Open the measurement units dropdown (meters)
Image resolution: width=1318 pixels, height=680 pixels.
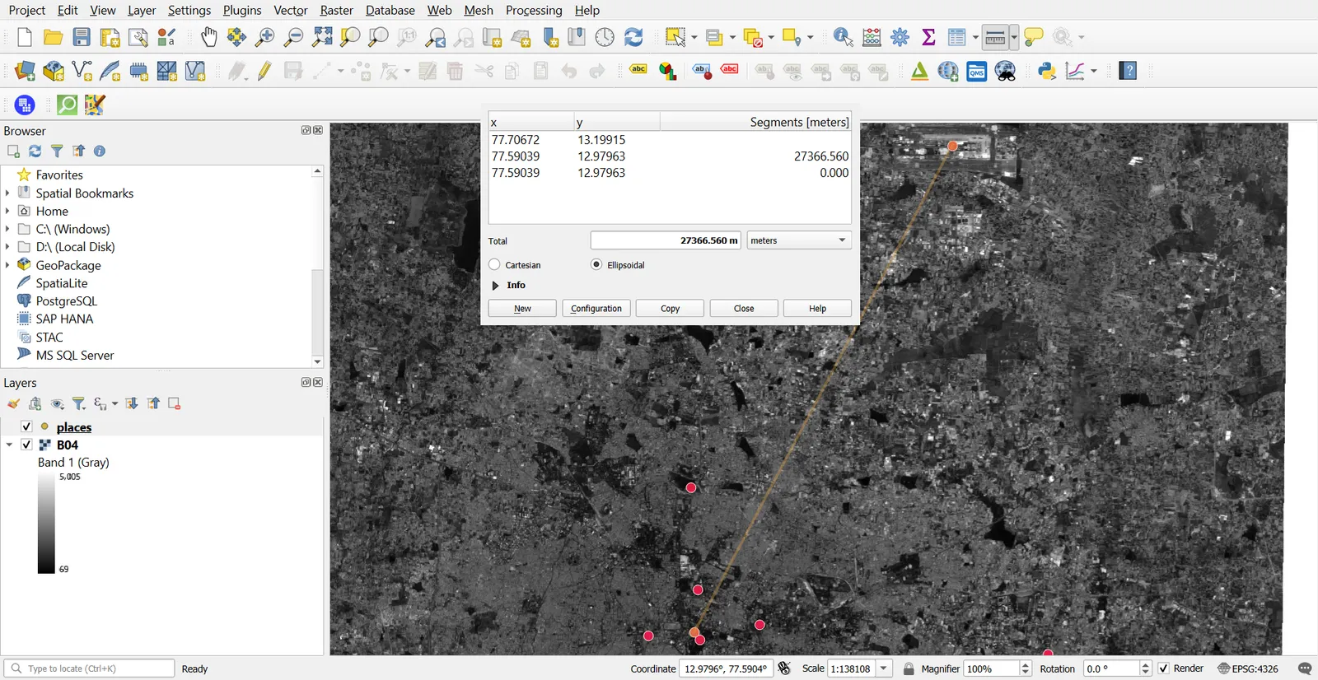[x=799, y=240]
